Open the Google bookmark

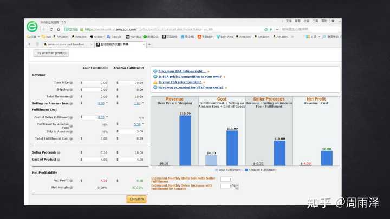click(x=114, y=37)
